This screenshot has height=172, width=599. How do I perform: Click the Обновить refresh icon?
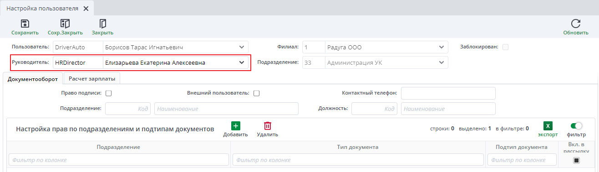coord(576,24)
